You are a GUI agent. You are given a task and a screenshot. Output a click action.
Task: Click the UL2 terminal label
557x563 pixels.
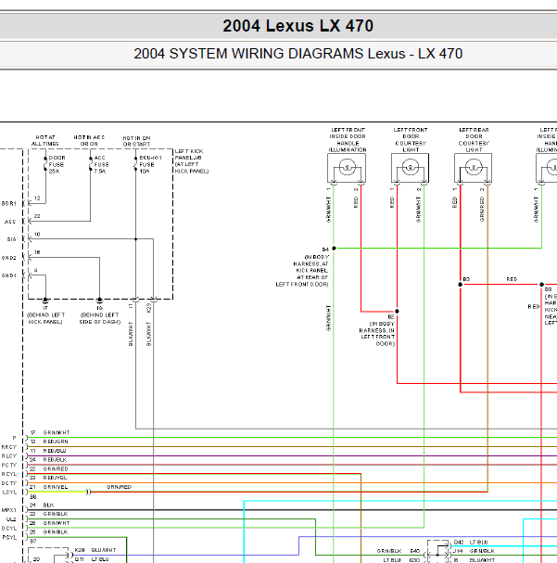pos(11,519)
